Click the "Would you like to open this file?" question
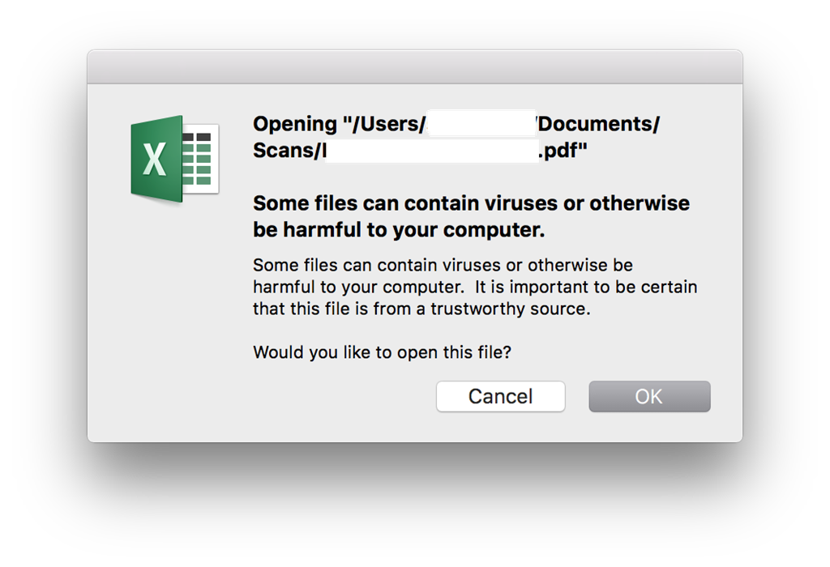Screen dimensions: 830x567 pyautogui.click(x=383, y=352)
